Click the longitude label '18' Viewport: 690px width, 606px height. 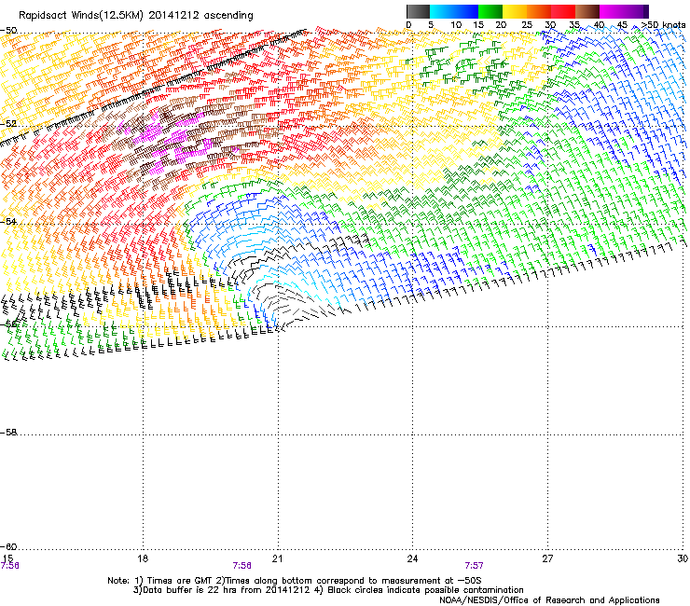pos(143,558)
